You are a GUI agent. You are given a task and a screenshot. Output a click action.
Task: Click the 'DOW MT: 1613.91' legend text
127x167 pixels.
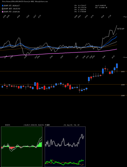pos(12,9)
